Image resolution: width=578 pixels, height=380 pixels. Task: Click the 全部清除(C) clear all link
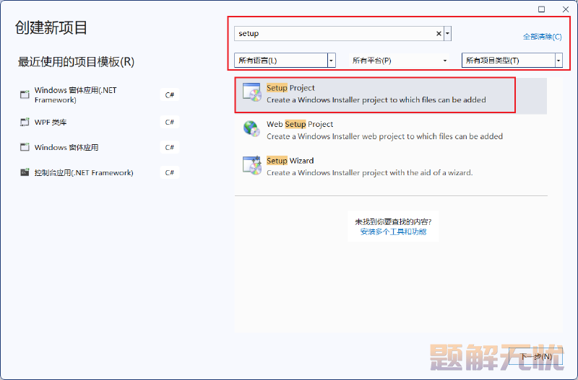pyautogui.click(x=543, y=37)
